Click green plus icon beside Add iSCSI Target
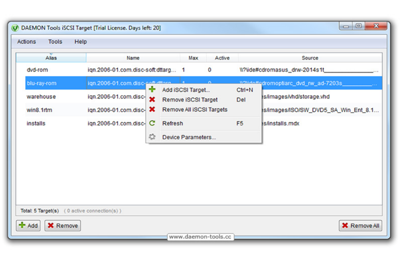The height and width of the screenshot is (267, 402). tap(152, 90)
